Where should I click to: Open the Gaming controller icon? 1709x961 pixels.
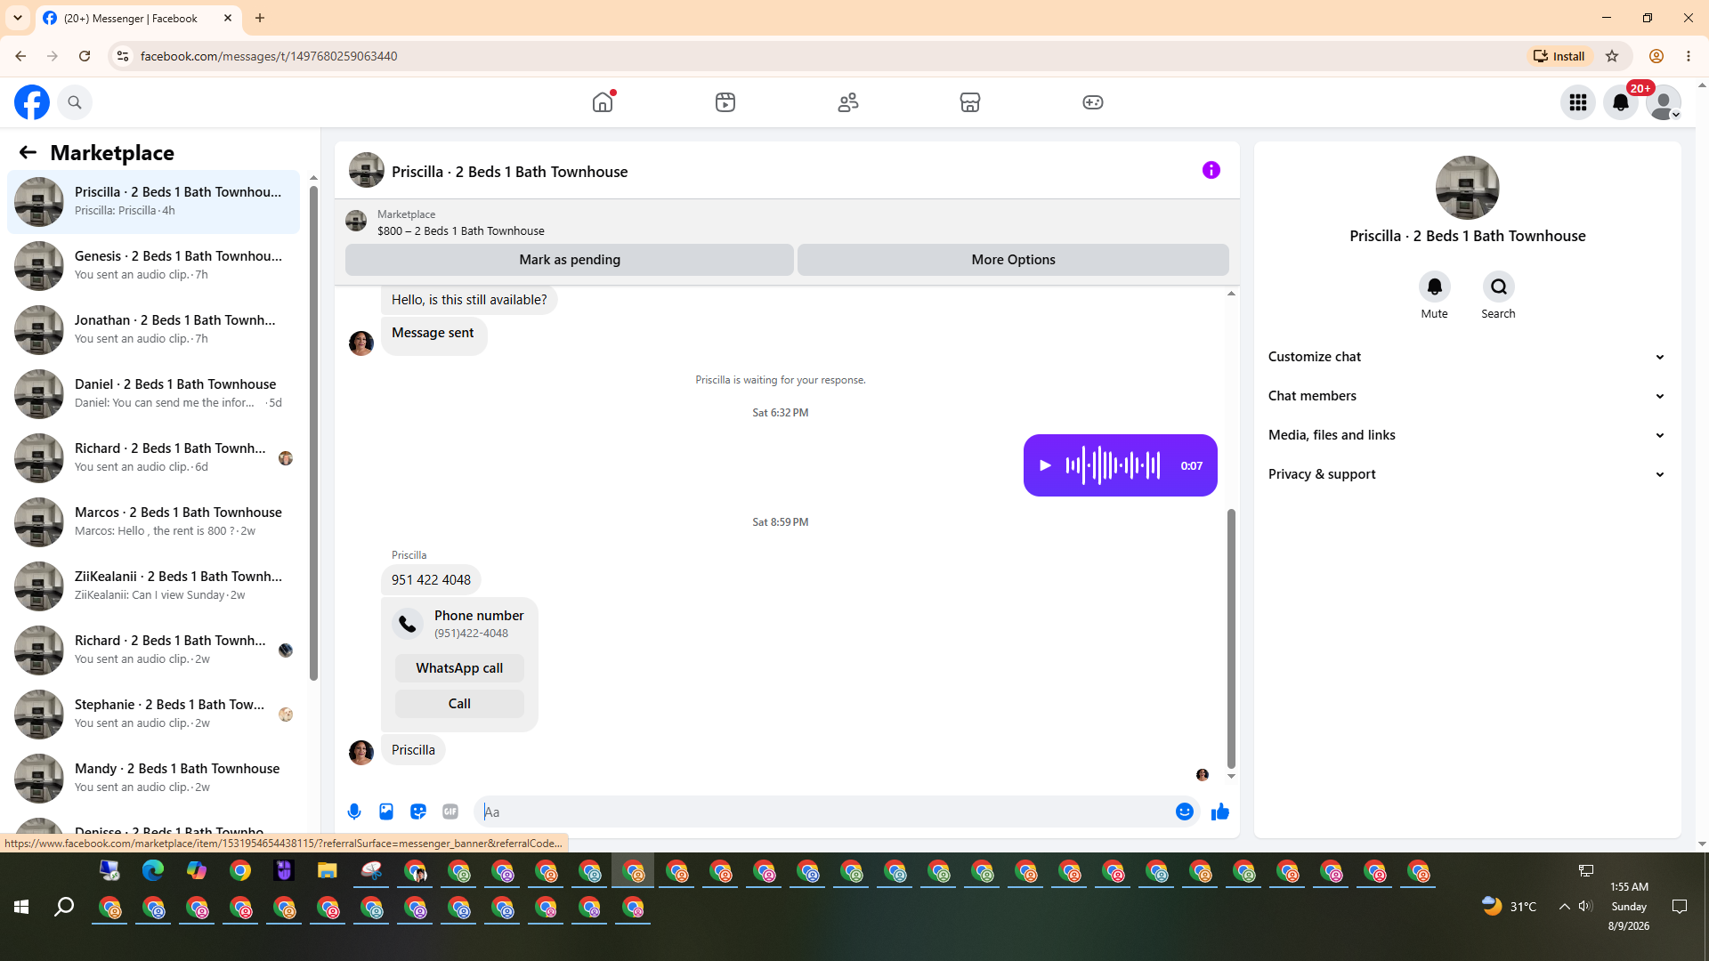[1093, 102]
